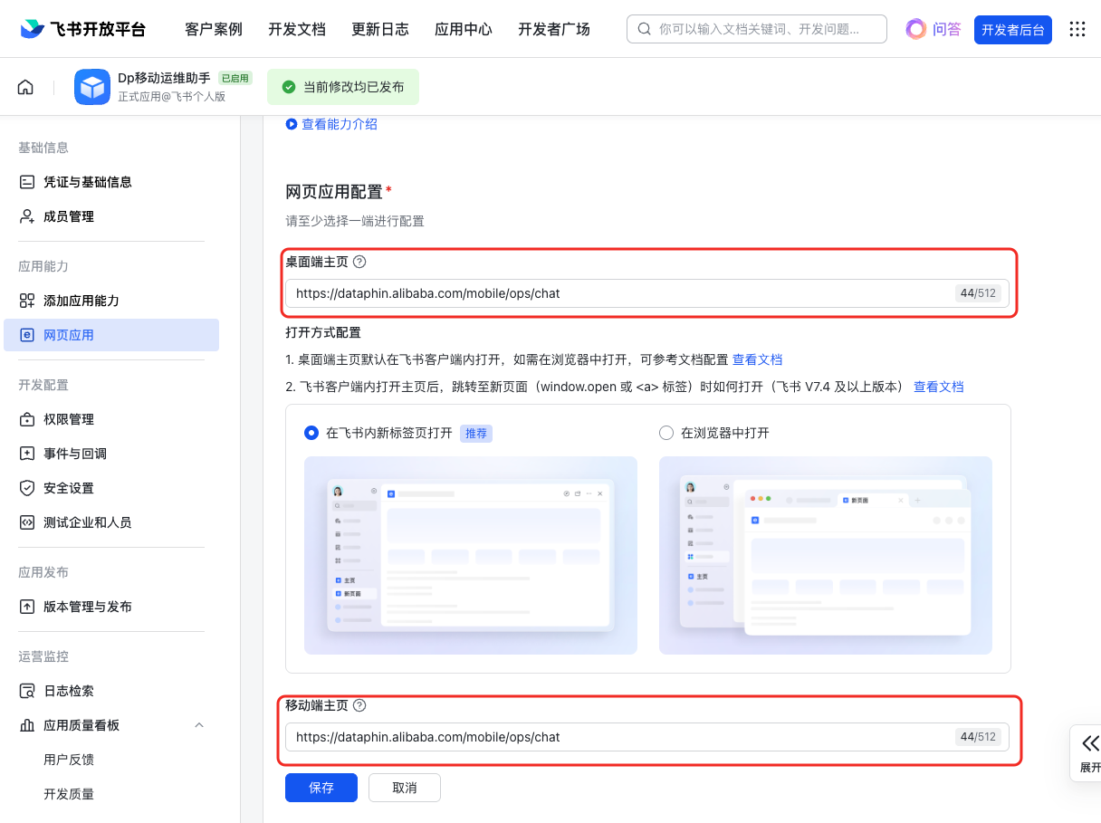Image resolution: width=1101 pixels, height=823 pixels.
Task: Open the 查看能力介绍 link
Action: [x=340, y=124]
